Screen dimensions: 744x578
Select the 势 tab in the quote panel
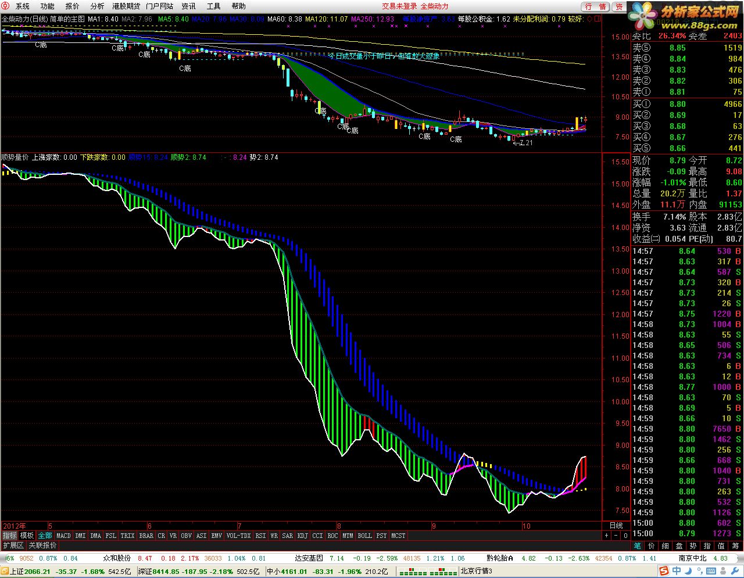(693, 545)
